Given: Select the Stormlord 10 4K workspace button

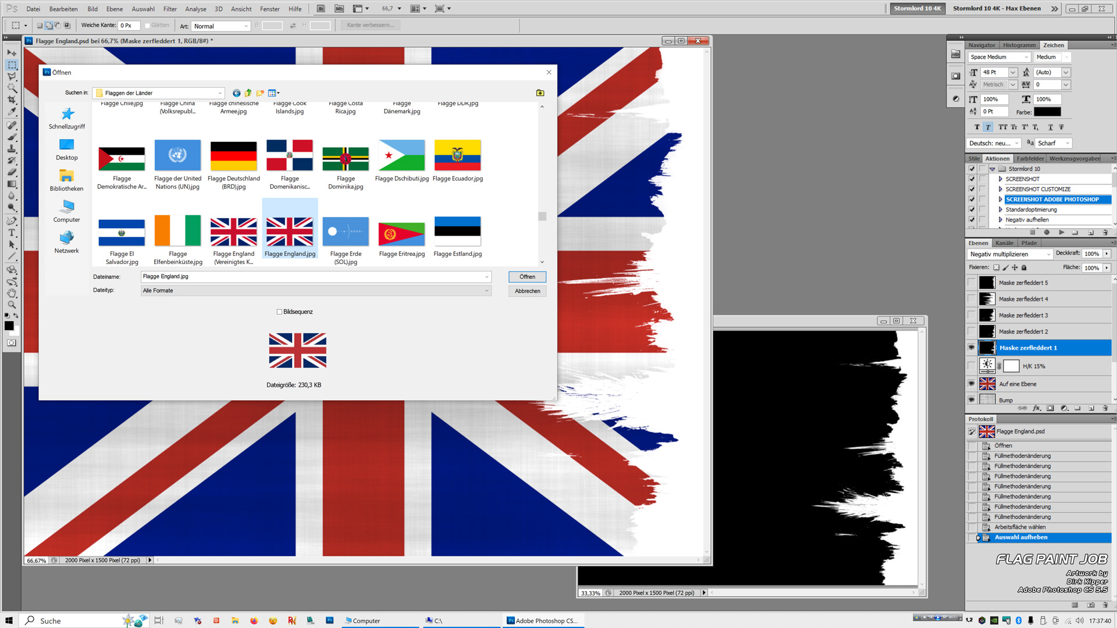Looking at the screenshot, I should click(917, 9).
